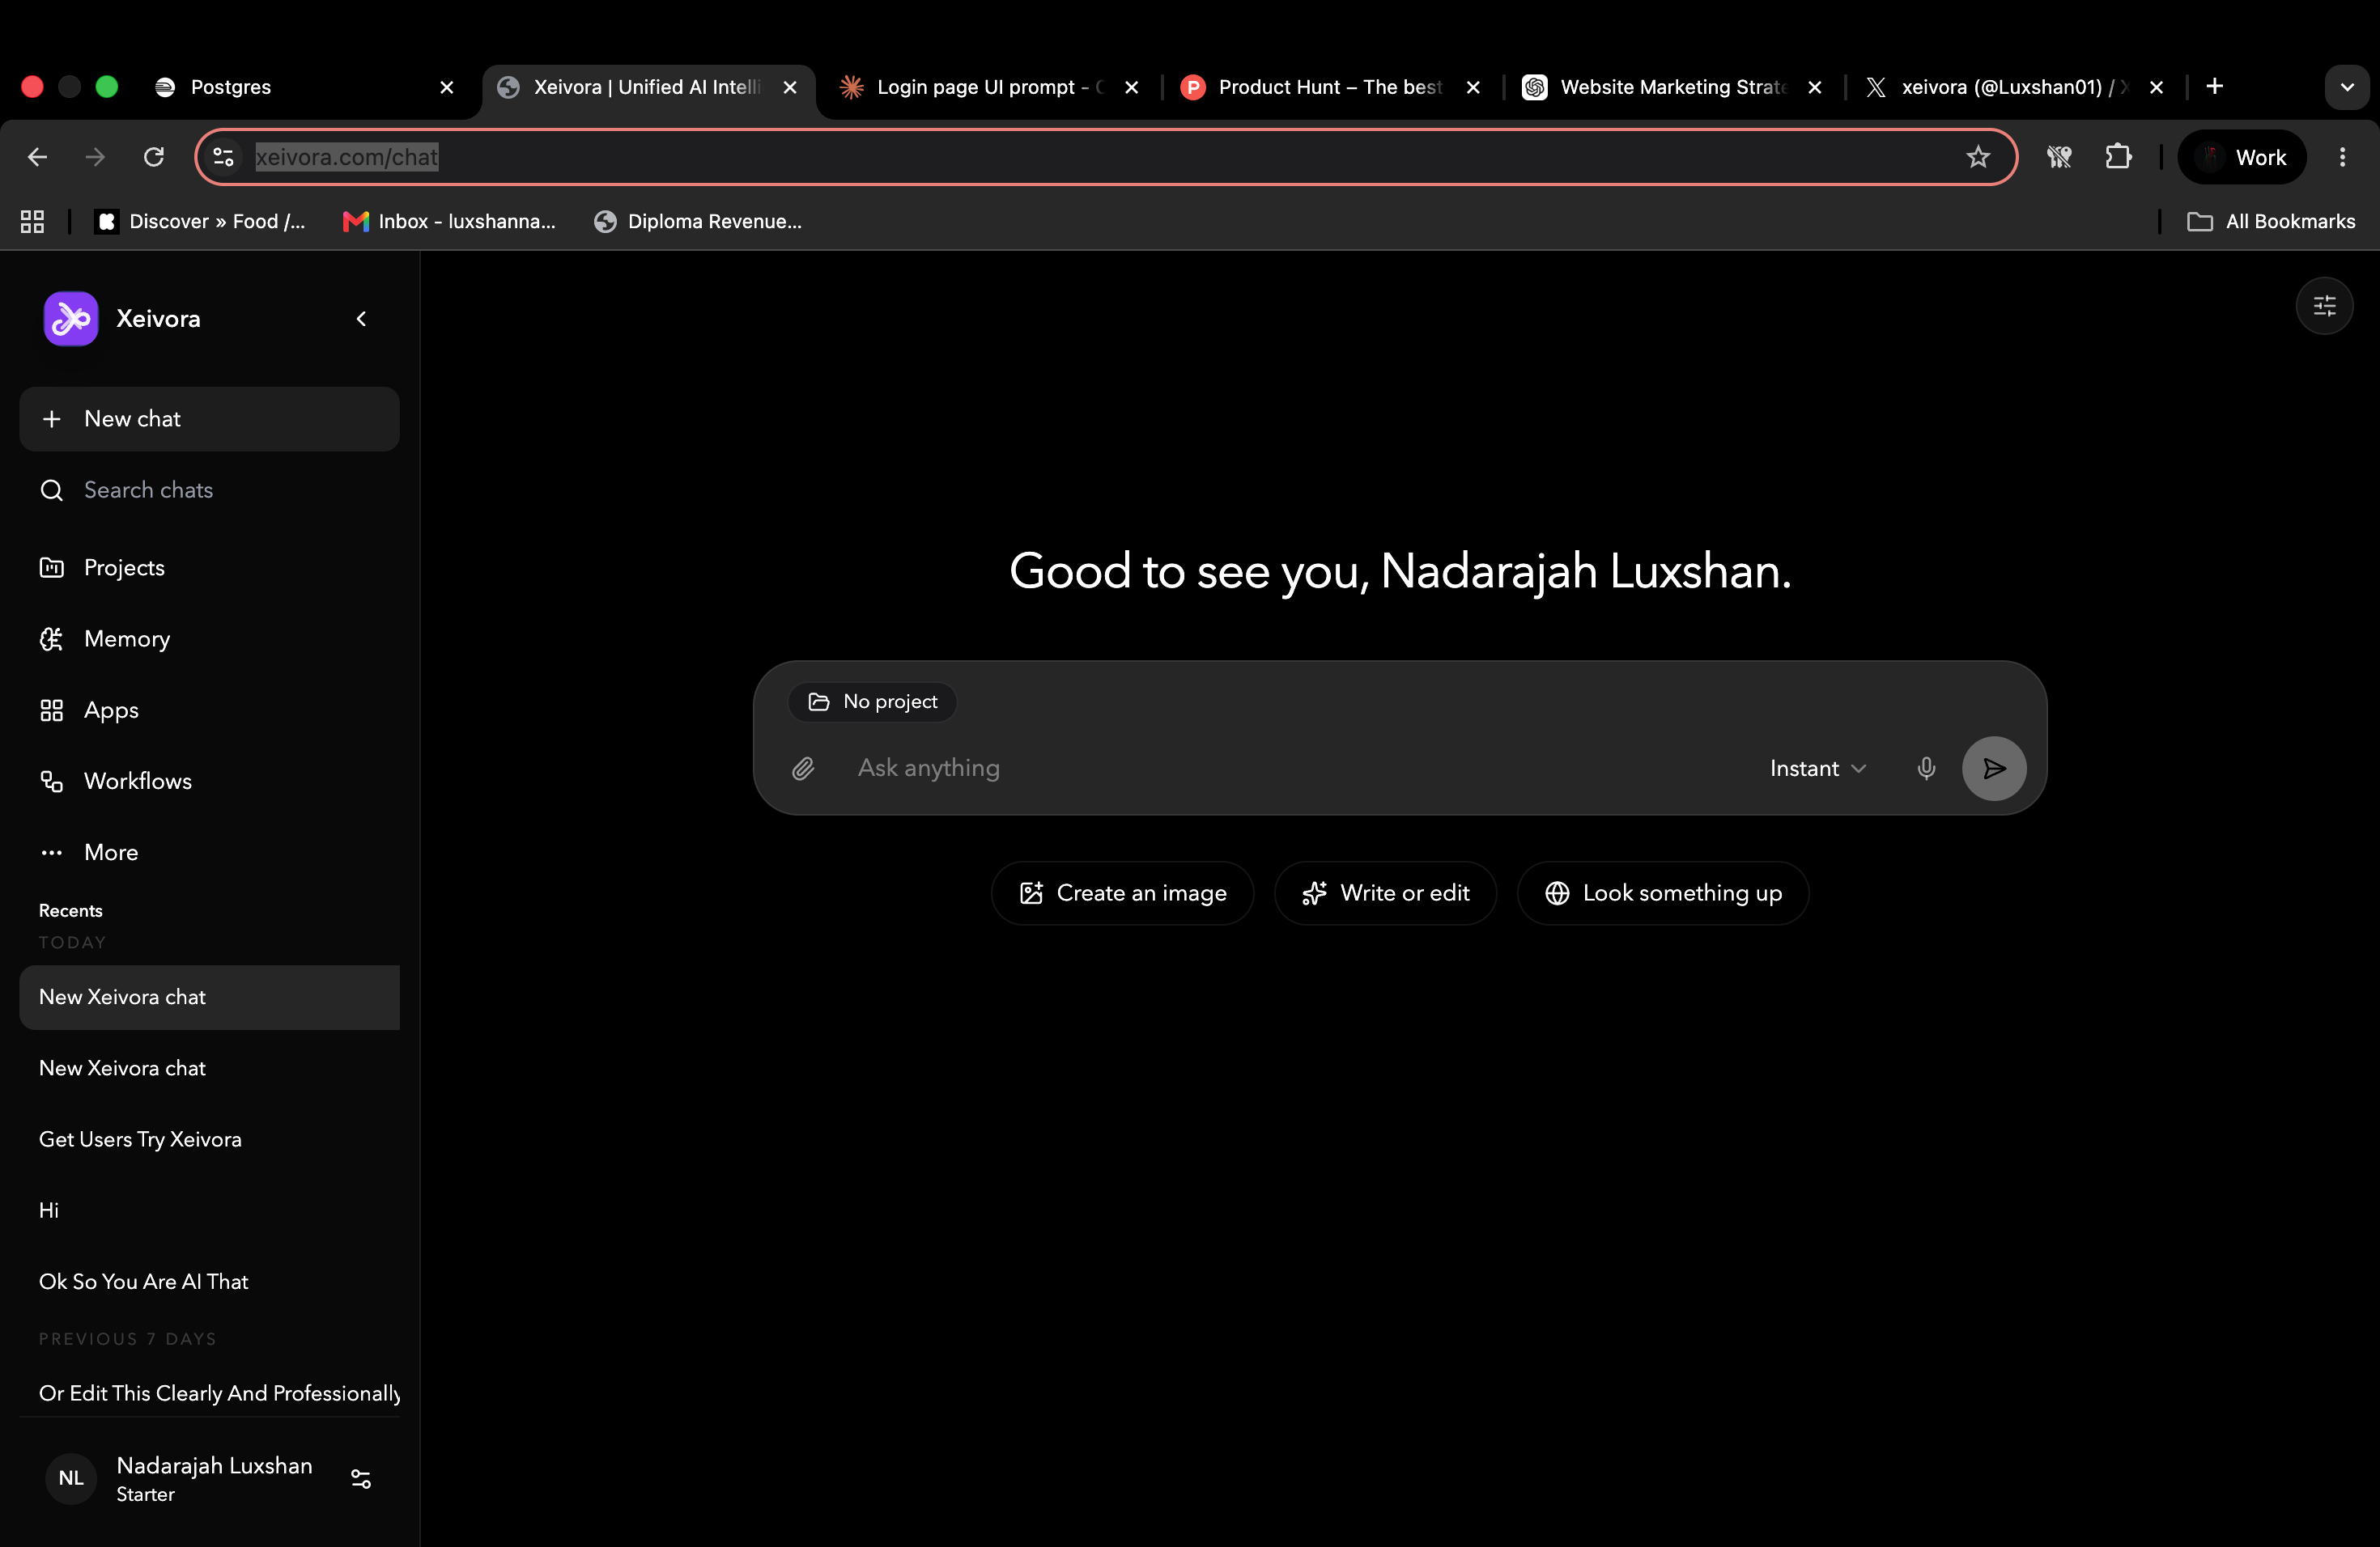Screen dimensions: 2380x1547
Task: Open the No project selector
Action: click(872, 701)
